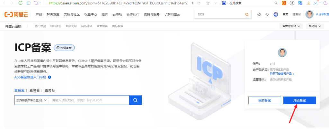The height and width of the screenshot is (130, 329).
Task: Bookmark this page with the star icon
Action: (208, 3)
